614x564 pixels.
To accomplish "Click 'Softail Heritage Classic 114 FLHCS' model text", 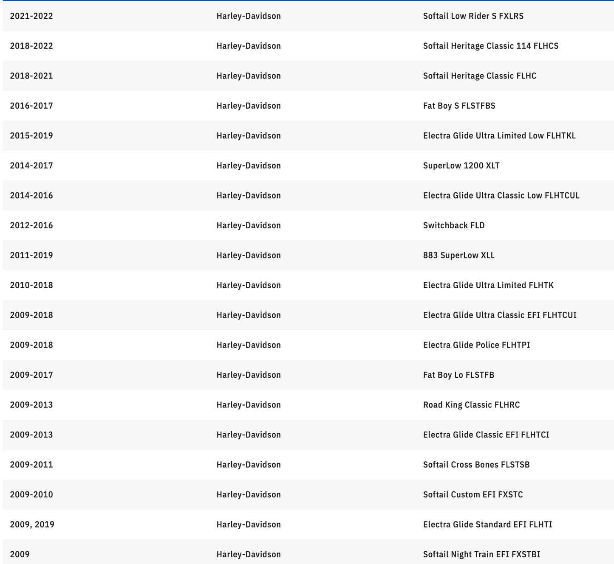I will click(x=490, y=46).
